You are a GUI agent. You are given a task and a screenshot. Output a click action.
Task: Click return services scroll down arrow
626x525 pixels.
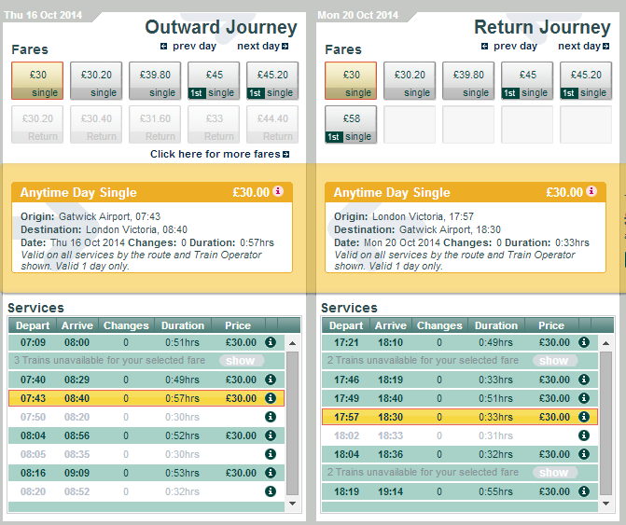(x=605, y=504)
